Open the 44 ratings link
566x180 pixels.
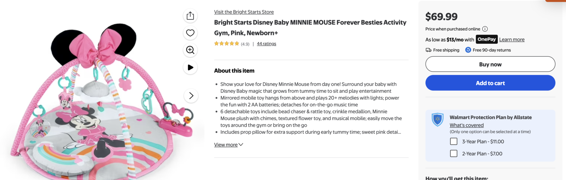point(266,44)
